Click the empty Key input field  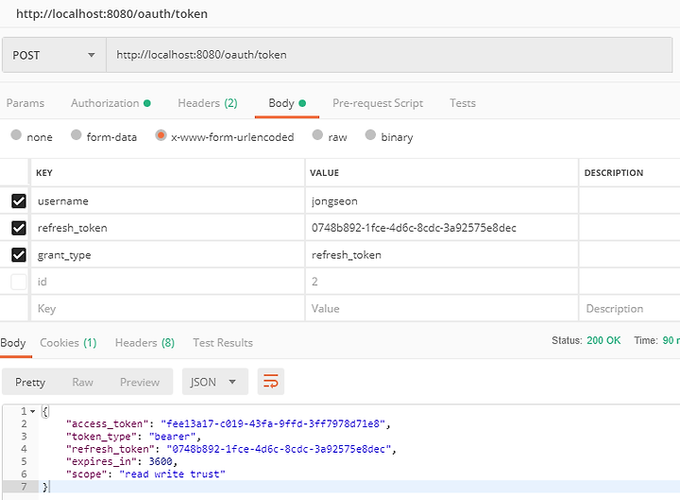pyautogui.click(x=167, y=308)
